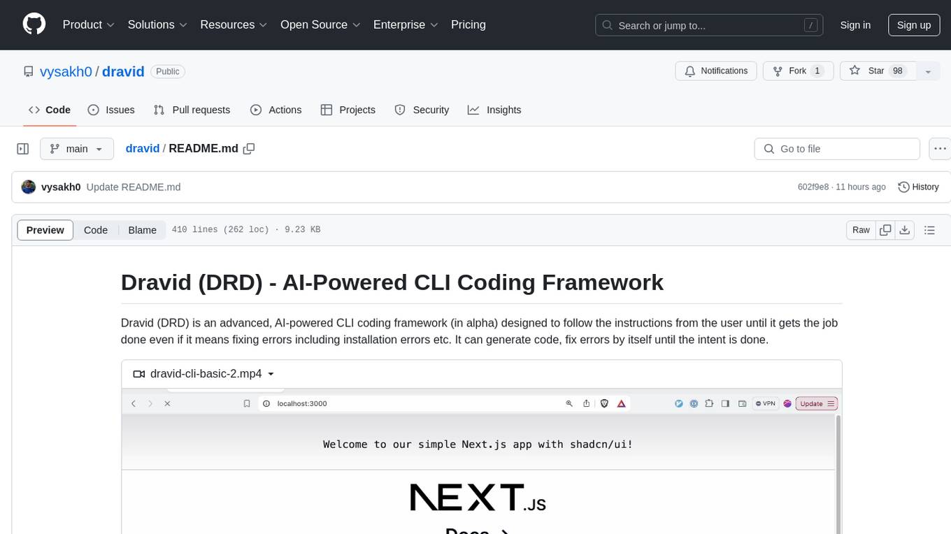Click the Notifications bell button
Screen dimensions: 951x534
point(715,71)
